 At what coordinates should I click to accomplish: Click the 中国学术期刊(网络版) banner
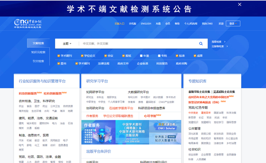pyautogui.click(x=132, y=132)
